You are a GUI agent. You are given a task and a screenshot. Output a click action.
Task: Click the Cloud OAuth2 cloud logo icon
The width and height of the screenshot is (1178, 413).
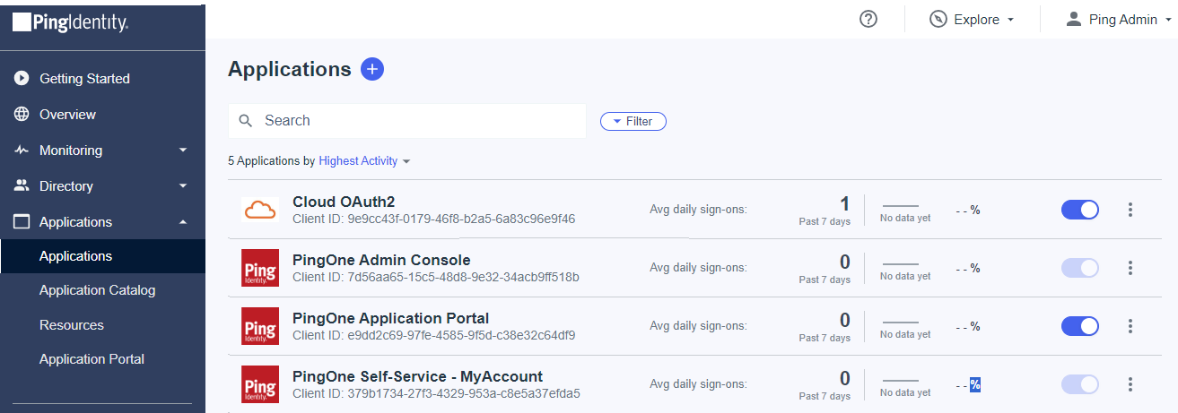(x=259, y=210)
